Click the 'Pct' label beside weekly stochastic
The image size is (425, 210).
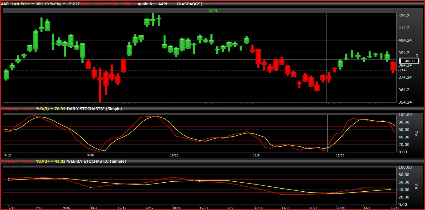(416, 186)
